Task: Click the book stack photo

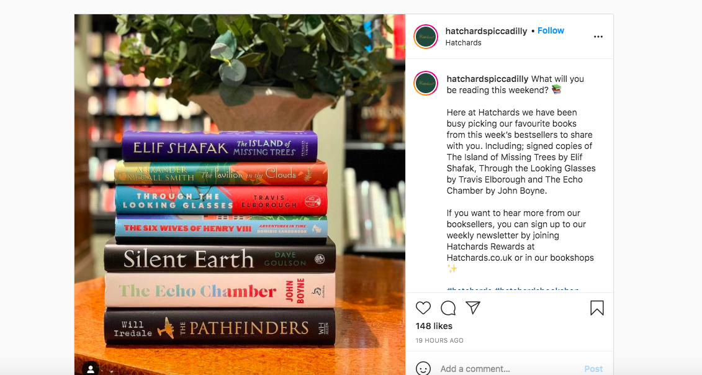Action: tap(240, 194)
